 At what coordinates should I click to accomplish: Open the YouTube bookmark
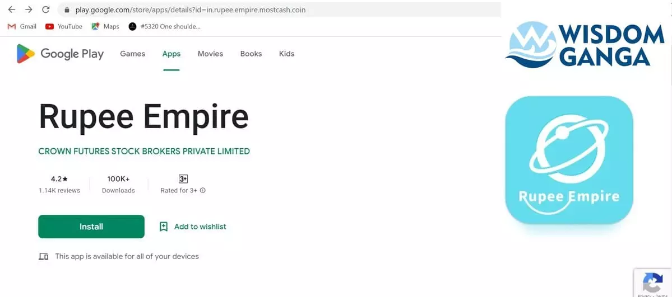[63, 26]
